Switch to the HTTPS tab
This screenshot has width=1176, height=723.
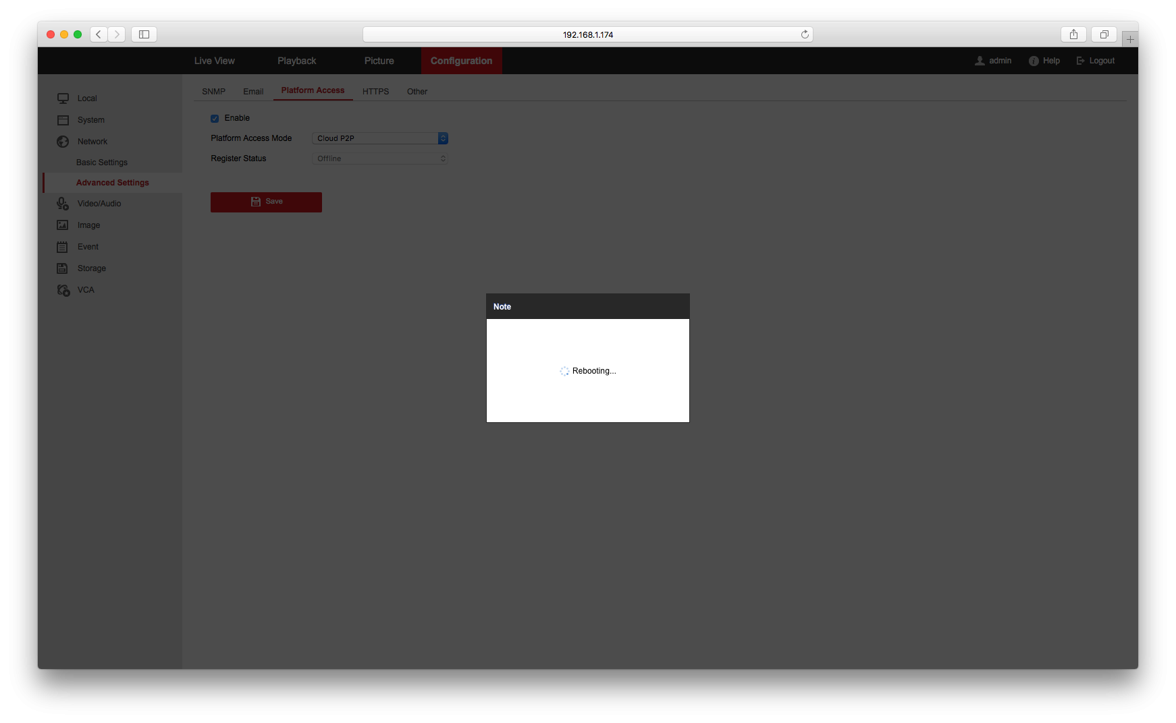(x=375, y=92)
